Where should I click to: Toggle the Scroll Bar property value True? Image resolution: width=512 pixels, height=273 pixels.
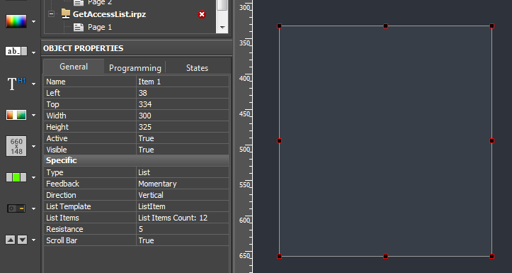point(183,240)
